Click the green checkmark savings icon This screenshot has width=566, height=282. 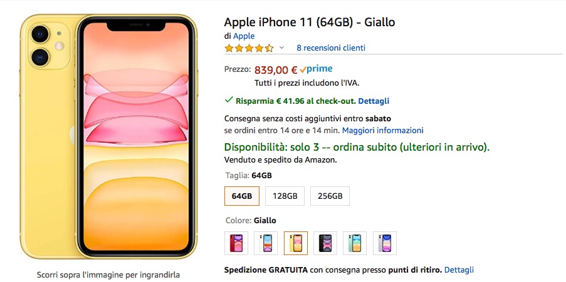click(229, 100)
